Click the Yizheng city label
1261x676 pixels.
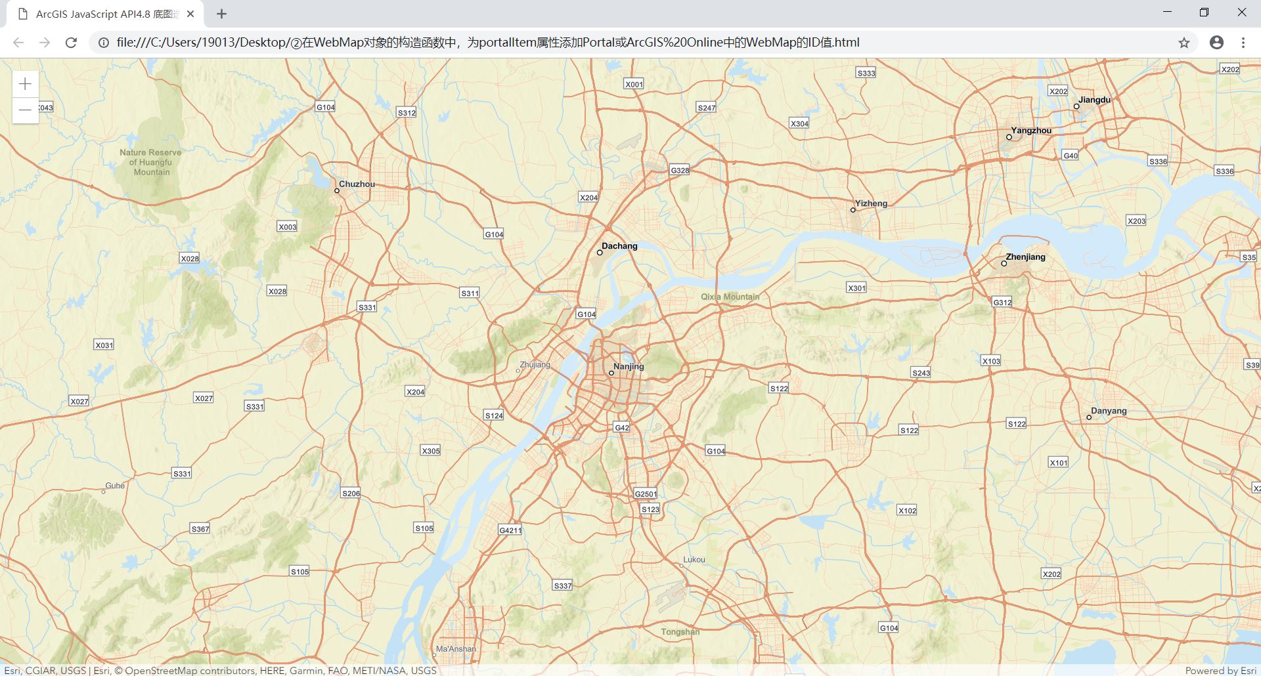[871, 203]
